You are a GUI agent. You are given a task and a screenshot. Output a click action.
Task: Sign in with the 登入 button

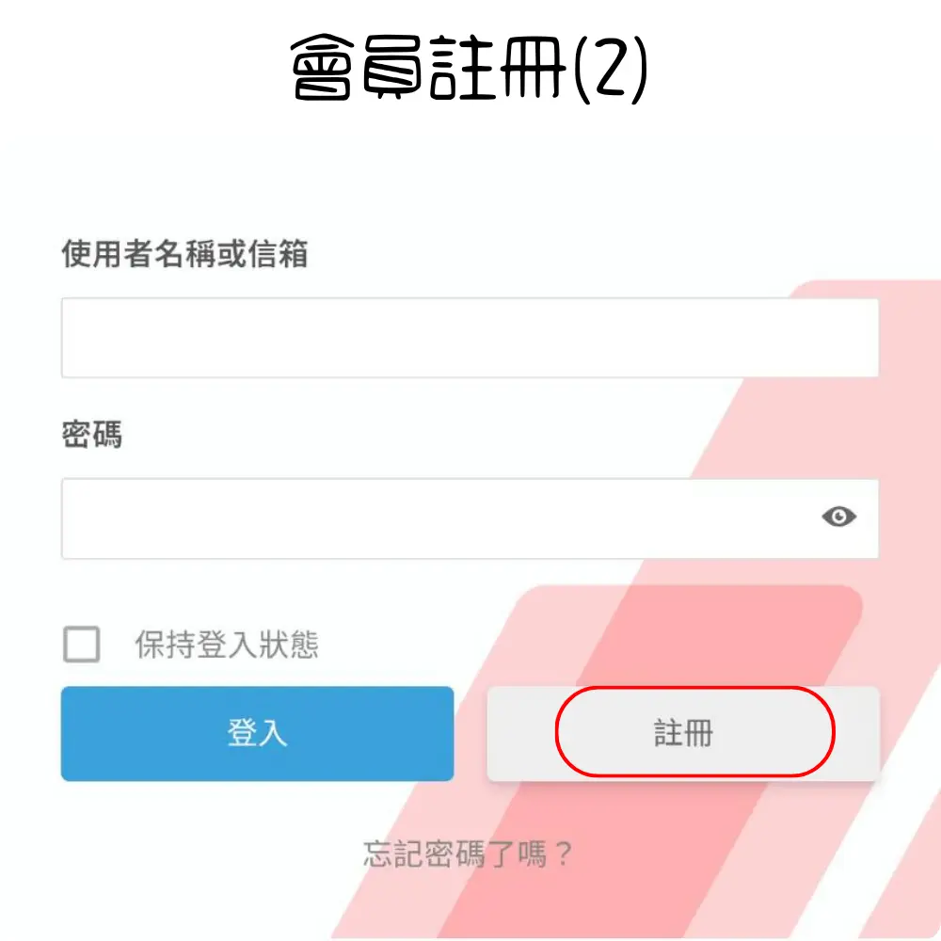tap(257, 733)
